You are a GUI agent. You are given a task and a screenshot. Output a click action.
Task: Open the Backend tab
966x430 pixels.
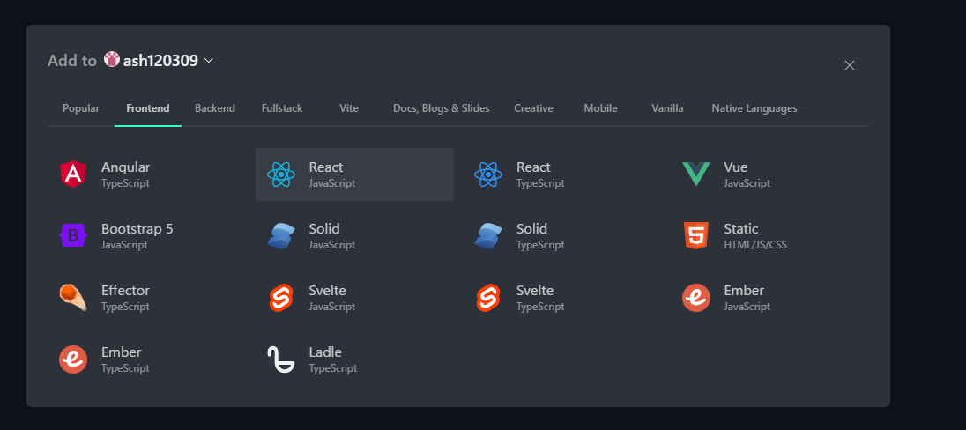(215, 108)
